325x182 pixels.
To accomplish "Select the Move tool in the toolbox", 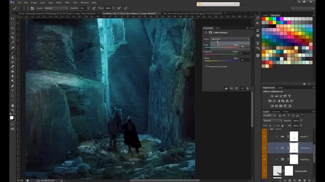I will point(13,19).
